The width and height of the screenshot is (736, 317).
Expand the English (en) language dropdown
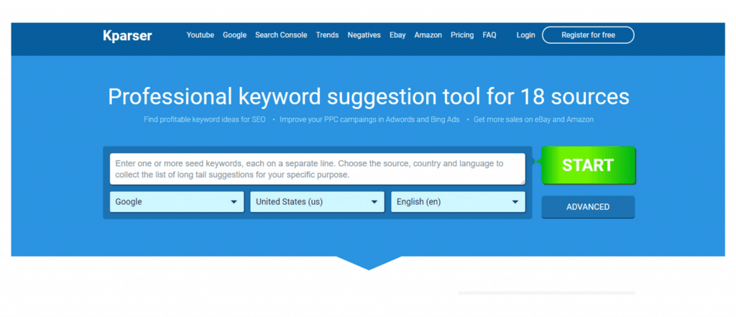pyautogui.click(x=458, y=202)
